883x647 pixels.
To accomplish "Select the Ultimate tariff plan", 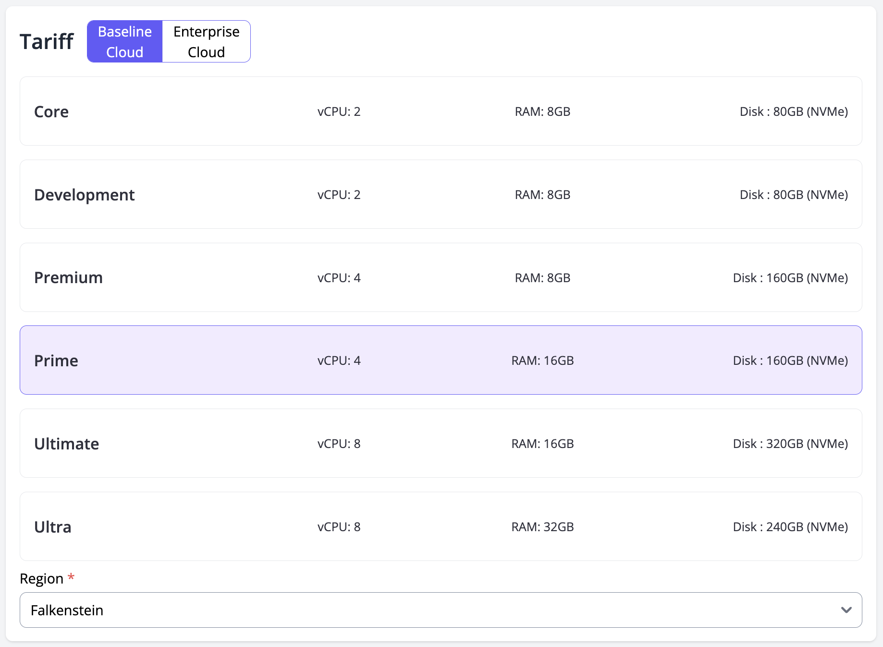I will [x=66, y=444].
